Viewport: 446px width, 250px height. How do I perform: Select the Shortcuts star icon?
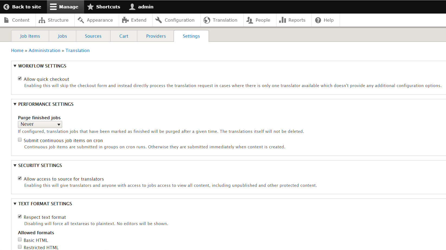(x=90, y=7)
